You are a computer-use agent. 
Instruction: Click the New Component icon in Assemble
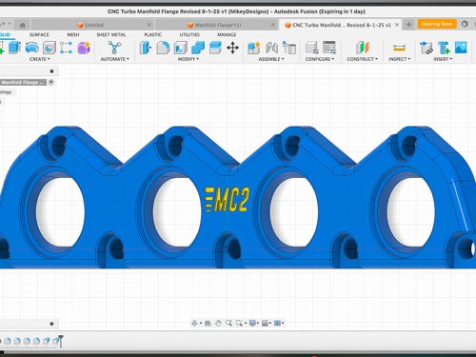point(253,48)
